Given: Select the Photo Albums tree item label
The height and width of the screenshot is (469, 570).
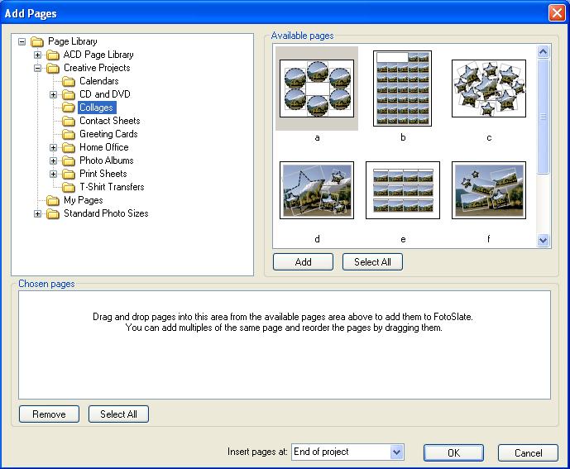Looking at the screenshot, I should point(107,160).
